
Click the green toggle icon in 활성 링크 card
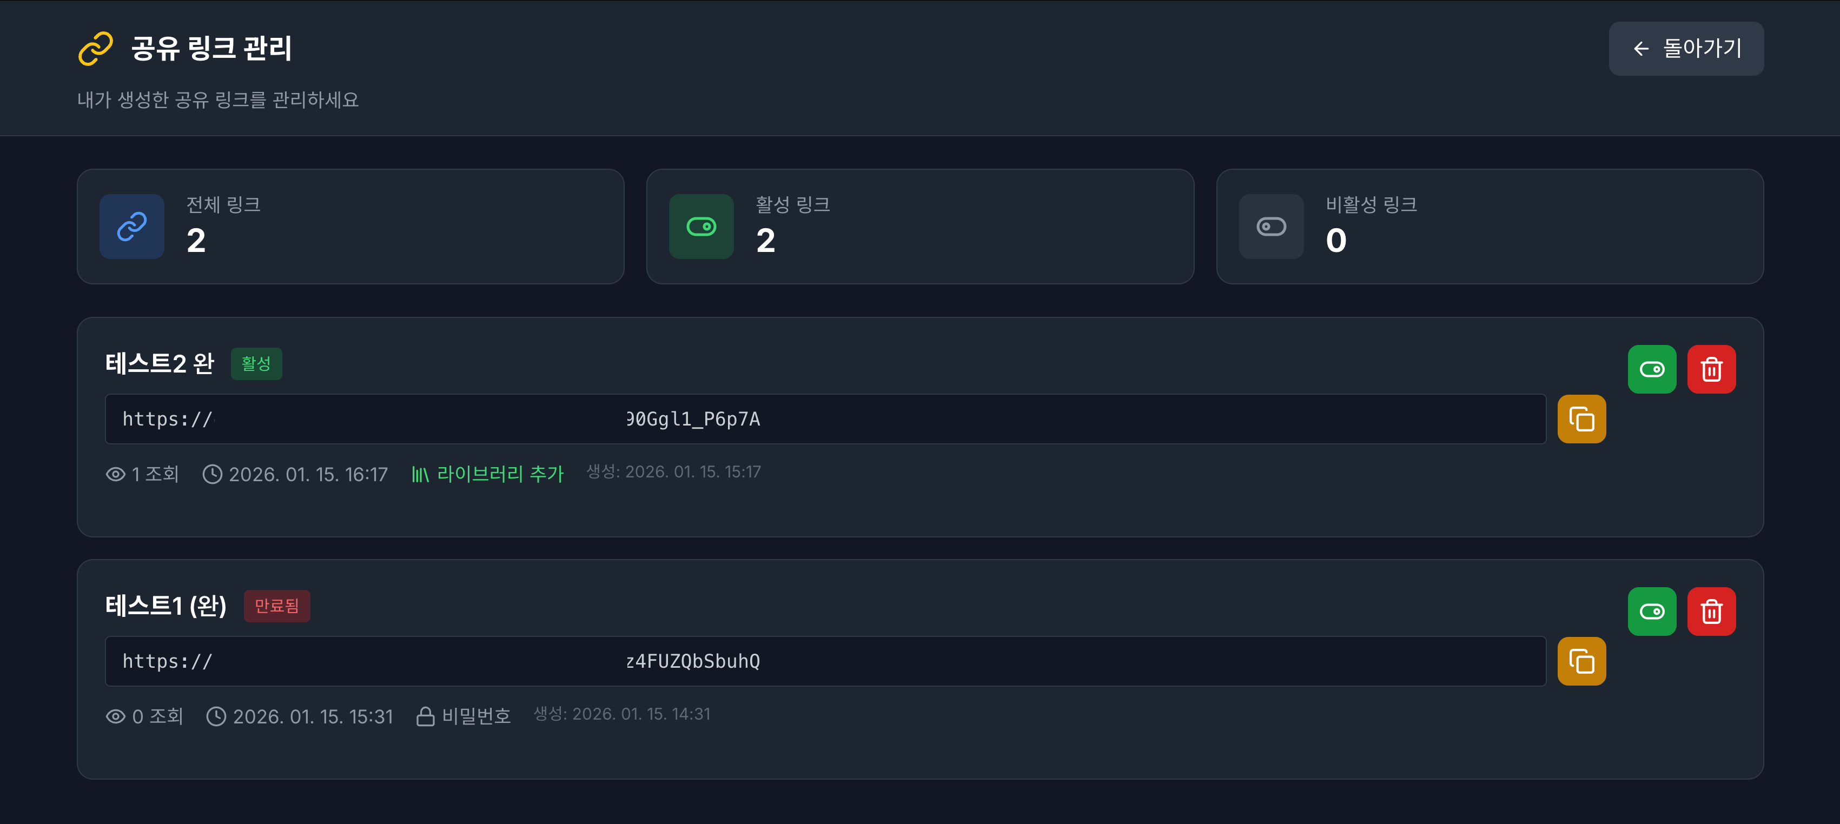tap(701, 227)
